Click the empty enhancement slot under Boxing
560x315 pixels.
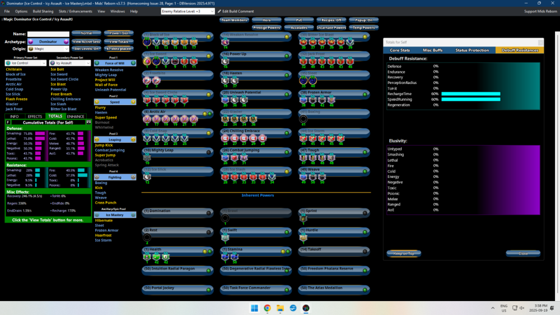click(x=303, y=119)
